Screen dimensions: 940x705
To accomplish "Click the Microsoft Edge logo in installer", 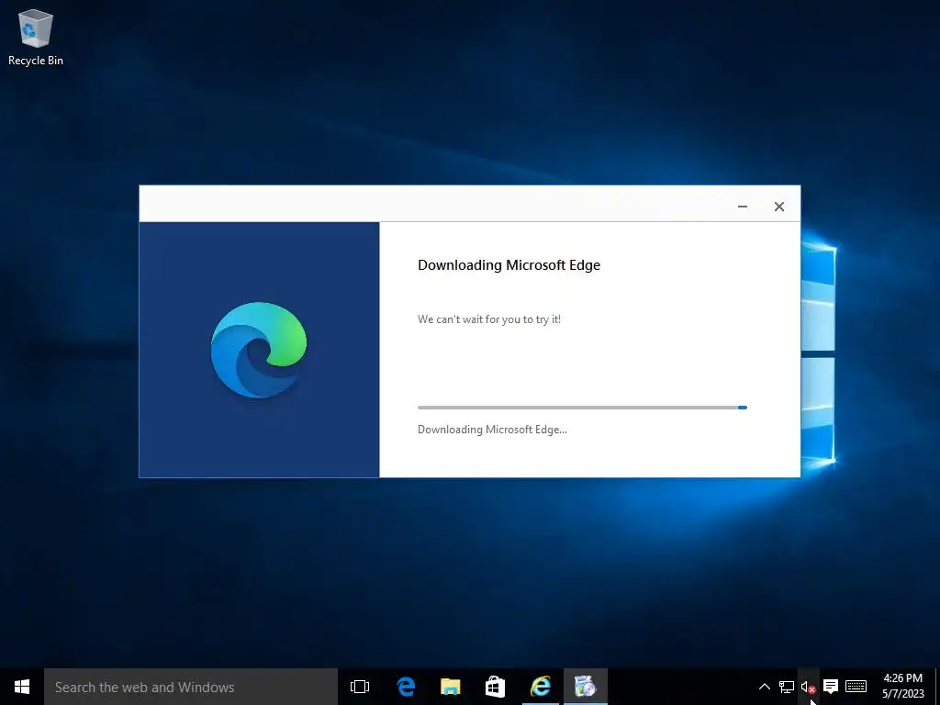I will pyautogui.click(x=258, y=350).
